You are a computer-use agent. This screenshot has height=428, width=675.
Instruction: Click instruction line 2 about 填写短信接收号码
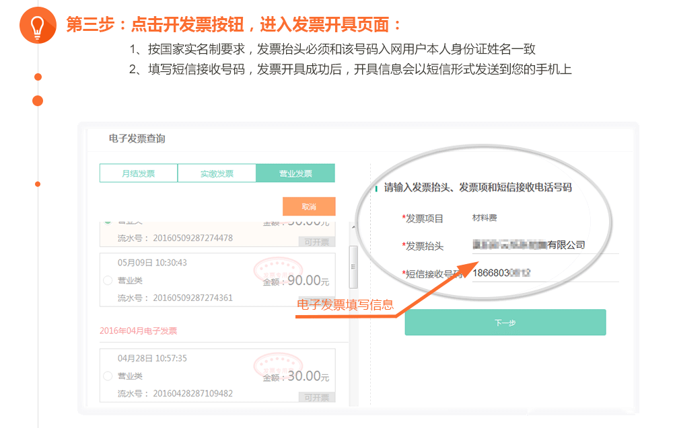351,69
